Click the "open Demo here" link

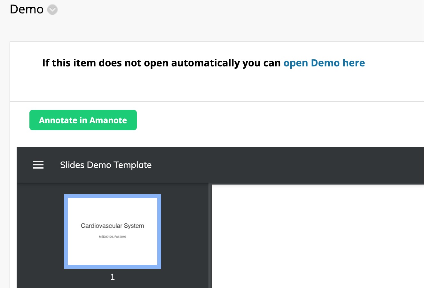click(324, 63)
